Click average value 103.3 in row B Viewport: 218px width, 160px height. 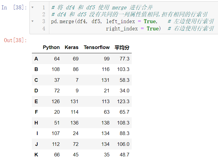click(123, 69)
